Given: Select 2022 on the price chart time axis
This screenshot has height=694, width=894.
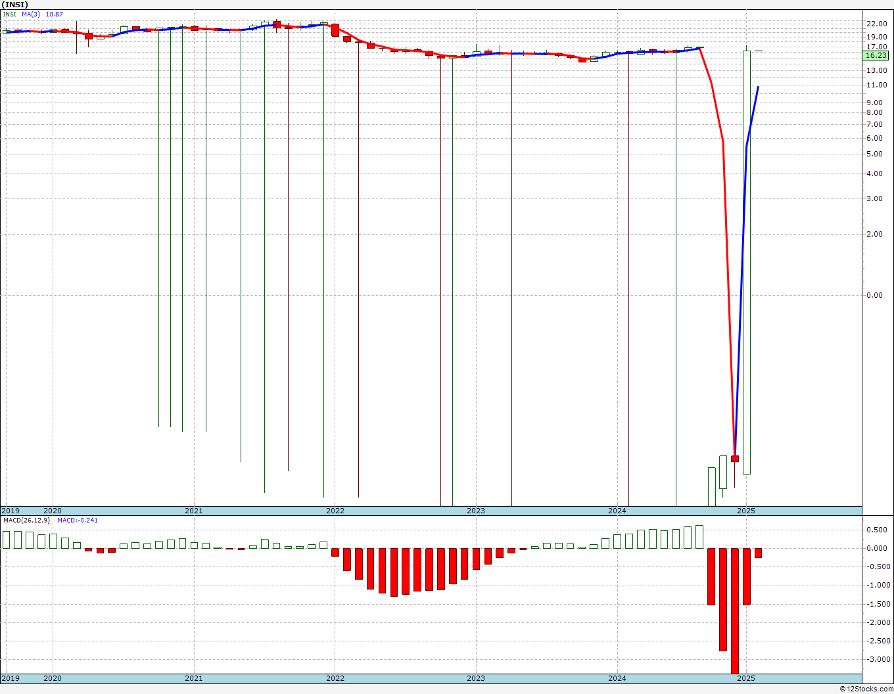Looking at the screenshot, I should pos(335,511).
